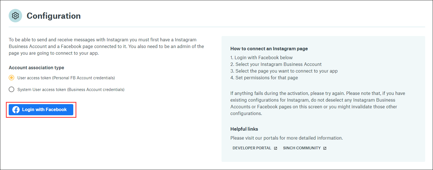Click the external link icon beside SINCH COMMUNITY
Screen dimensions: 433x170
324,148
